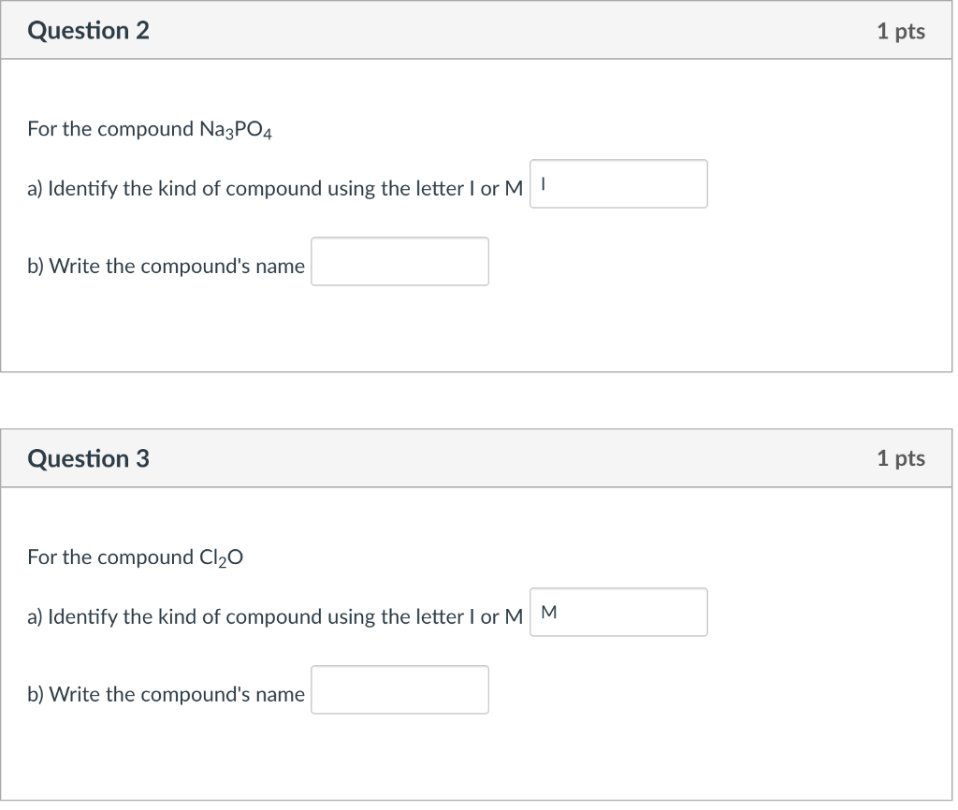Click the compound's name label in Question 3
The width and height of the screenshot is (958, 810).
click(x=167, y=694)
